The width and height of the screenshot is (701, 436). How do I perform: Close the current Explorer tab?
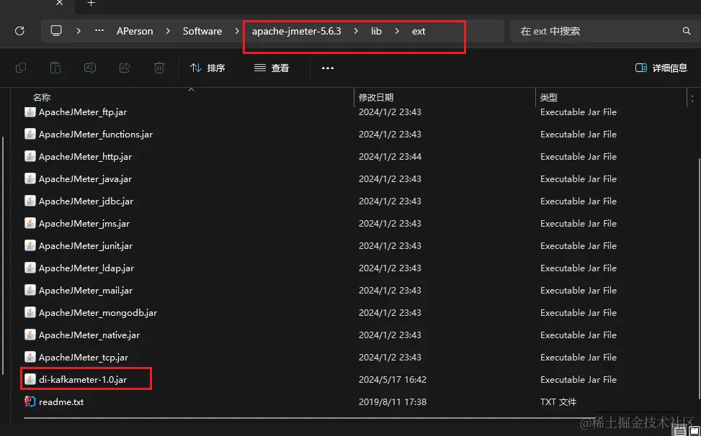pyautogui.click(x=60, y=4)
